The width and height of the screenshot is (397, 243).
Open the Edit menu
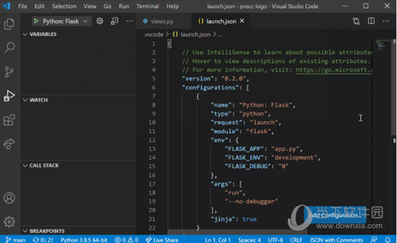39,6
